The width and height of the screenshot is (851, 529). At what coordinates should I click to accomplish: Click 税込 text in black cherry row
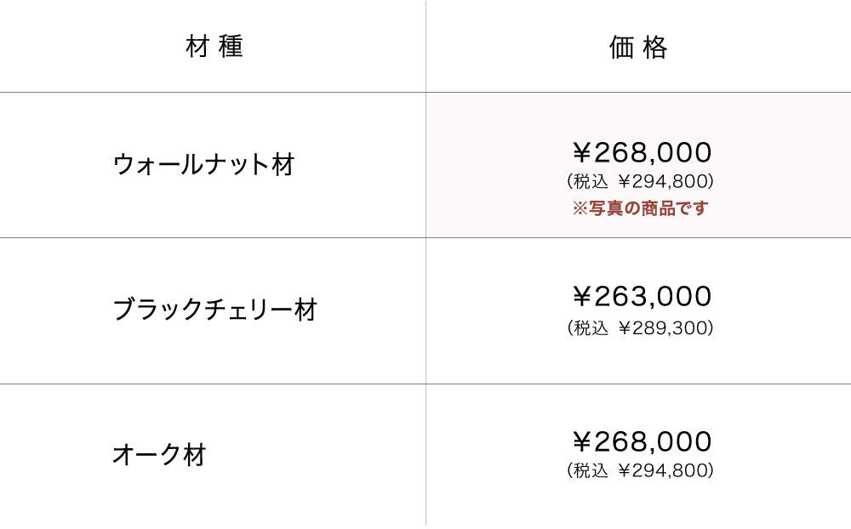591,327
